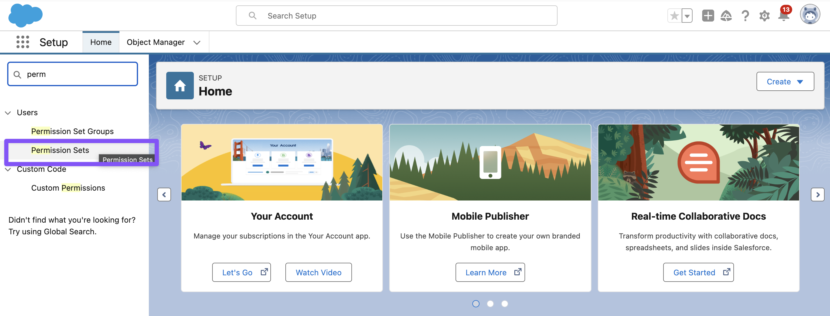The height and width of the screenshot is (316, 830).
Task: Click the Users section label
Action: point(27,113)
